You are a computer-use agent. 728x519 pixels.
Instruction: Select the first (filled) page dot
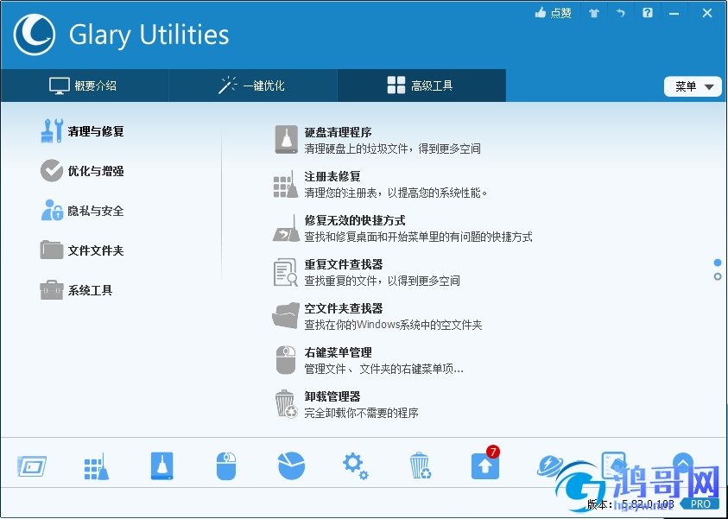pyautogui.click(x=718, y=263)
